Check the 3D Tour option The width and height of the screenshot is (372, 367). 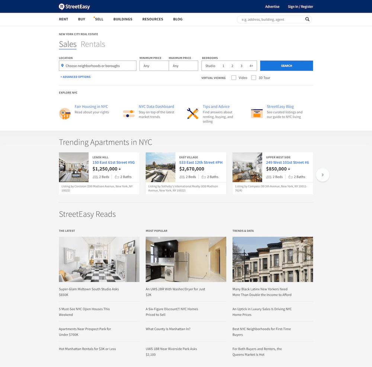coord(254,77)
